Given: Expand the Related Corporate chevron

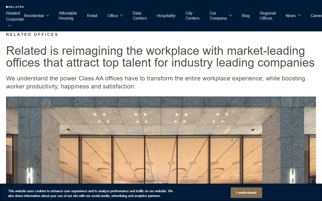Looking at the screenshot, I should coord(10,26).
